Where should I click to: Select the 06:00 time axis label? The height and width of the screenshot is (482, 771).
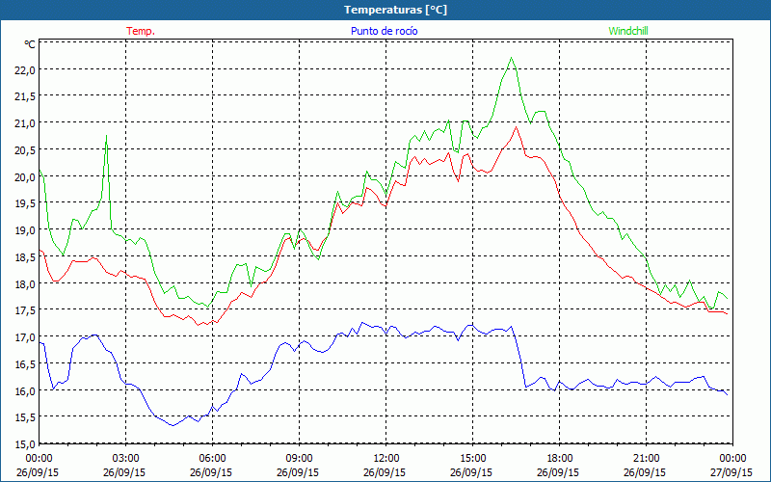[212, 458]
